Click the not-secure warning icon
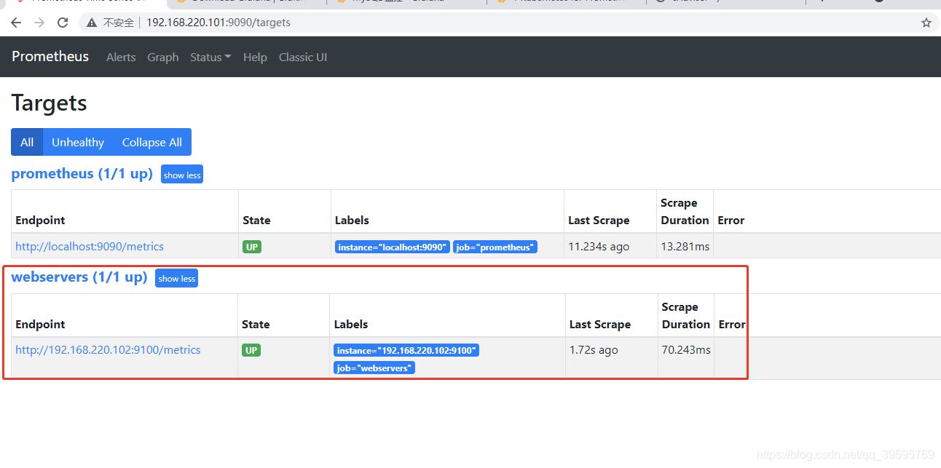 pyautogui.click(x=92, y=23)
